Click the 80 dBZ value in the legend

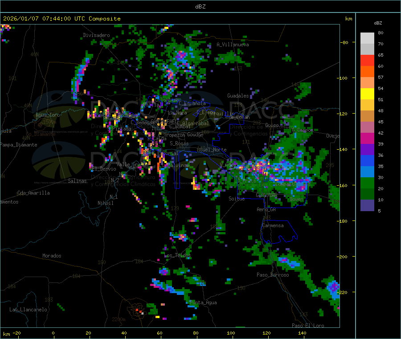pos(381,33)
